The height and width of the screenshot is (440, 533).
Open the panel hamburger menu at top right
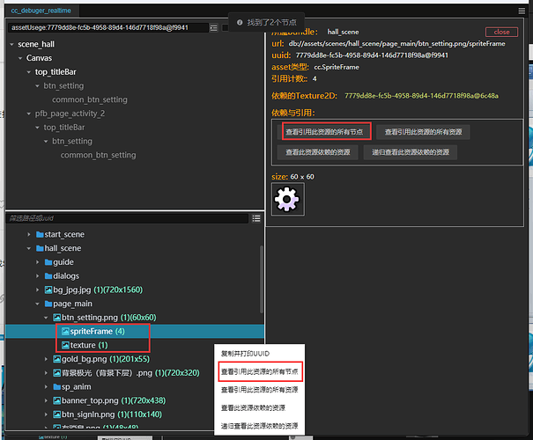(x=522, y=11)
